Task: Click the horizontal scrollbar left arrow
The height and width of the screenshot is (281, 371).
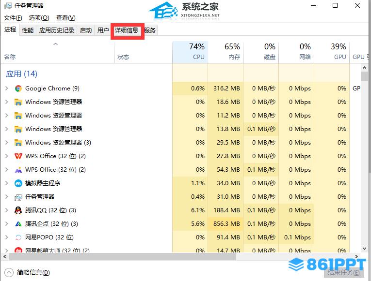Action: [x=5, y=256]
